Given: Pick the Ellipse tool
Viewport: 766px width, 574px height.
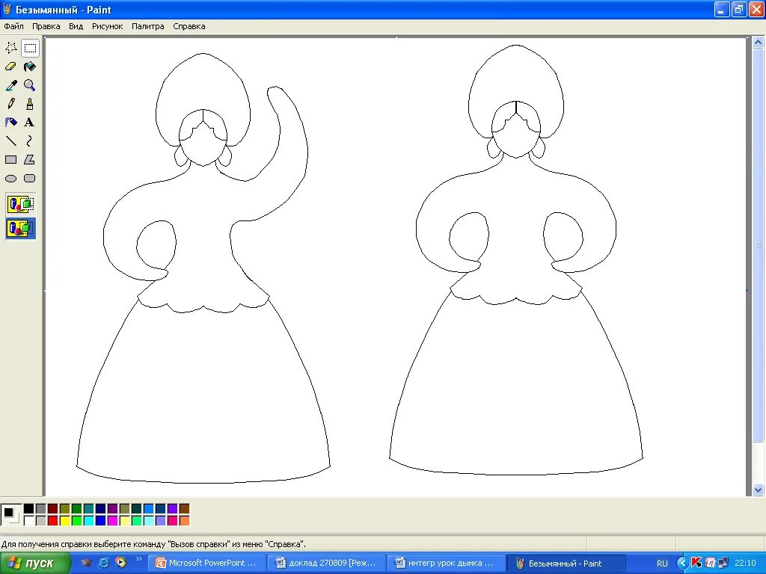Looking at the screenshot, I should (x=11, y=178).
